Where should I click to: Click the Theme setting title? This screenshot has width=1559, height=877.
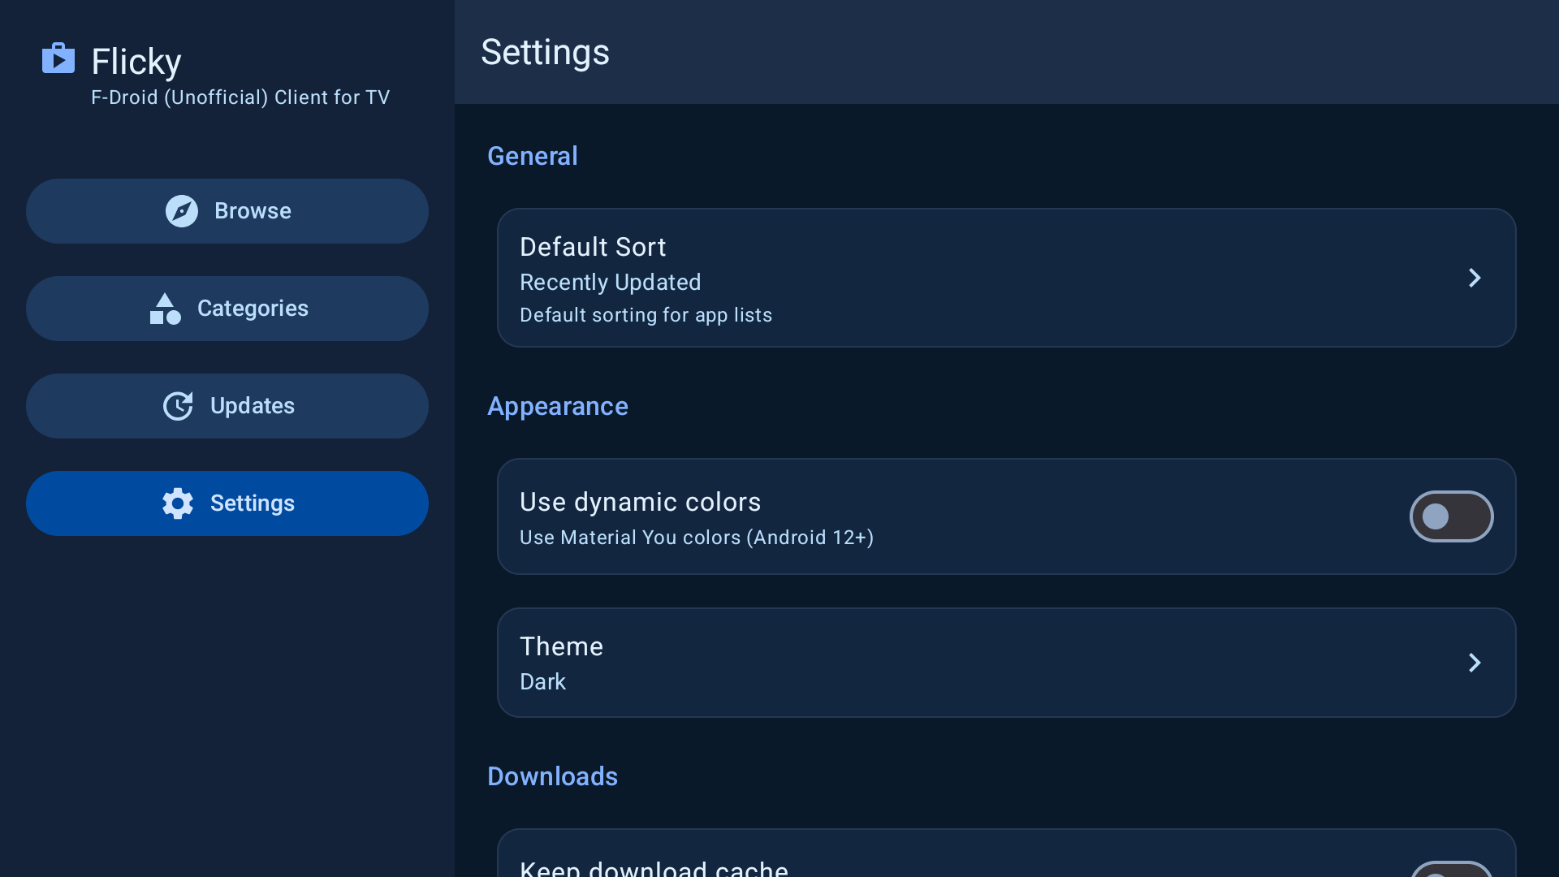click(561, 646)
